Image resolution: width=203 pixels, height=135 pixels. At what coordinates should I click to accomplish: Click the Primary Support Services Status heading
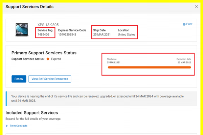(44, 53)
